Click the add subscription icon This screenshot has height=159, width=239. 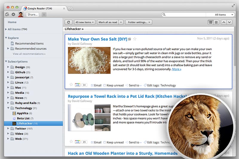7,14
